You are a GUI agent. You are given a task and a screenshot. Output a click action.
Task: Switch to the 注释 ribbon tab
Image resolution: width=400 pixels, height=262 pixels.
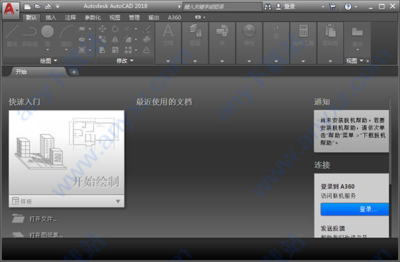tap(70, 17)
